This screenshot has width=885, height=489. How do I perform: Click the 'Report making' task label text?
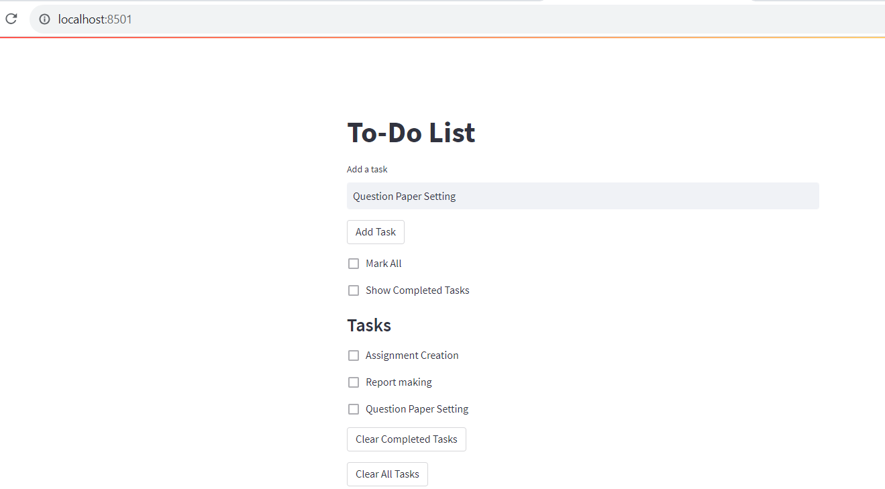click(399, 382)
